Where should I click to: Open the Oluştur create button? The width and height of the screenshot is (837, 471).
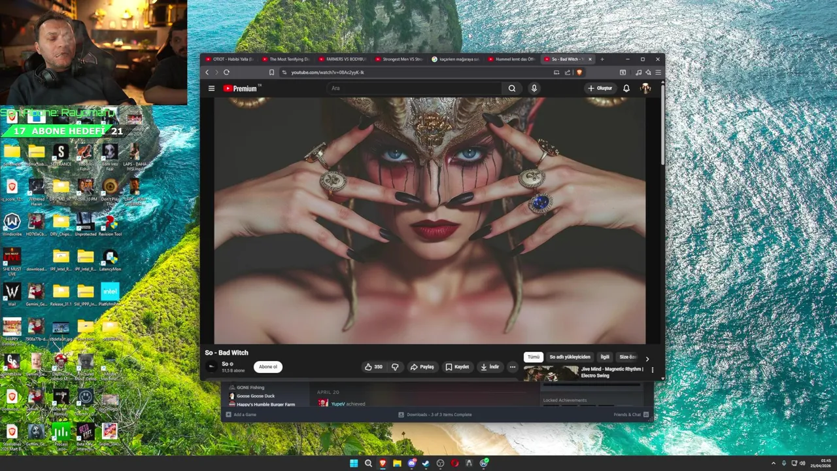(600, 88)
